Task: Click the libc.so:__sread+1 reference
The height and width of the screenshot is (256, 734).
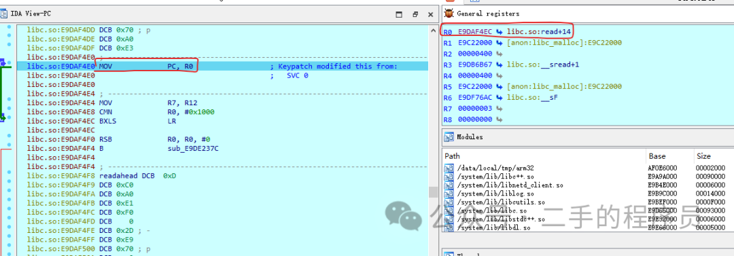Action: [543, 65]
